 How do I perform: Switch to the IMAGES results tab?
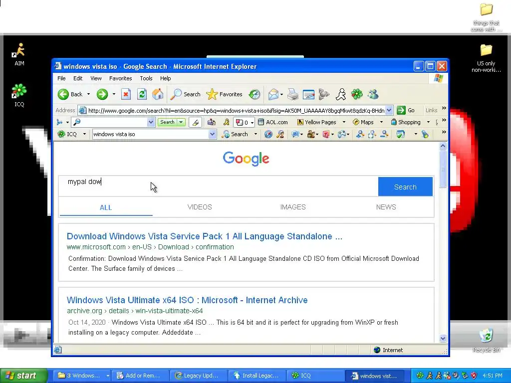click(x=293, y=207)
